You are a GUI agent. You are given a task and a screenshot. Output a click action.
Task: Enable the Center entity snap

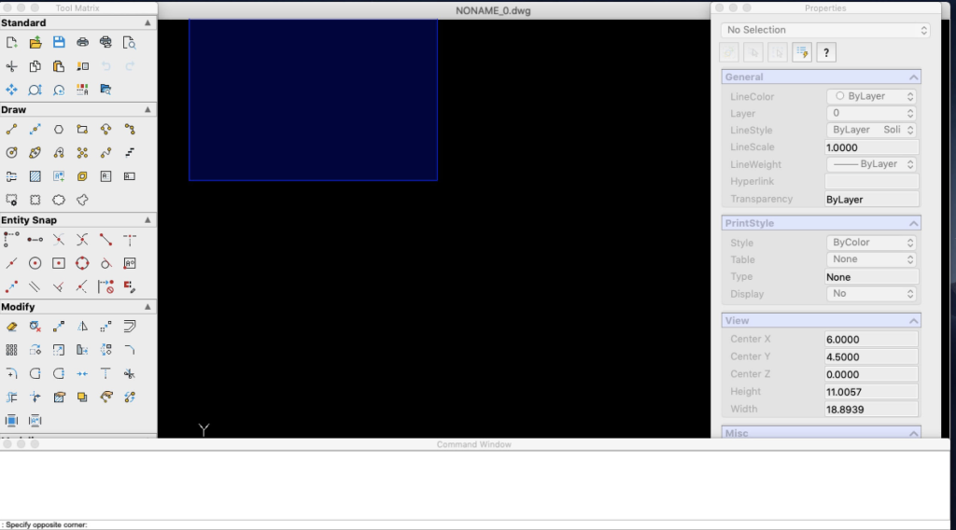tap(35, 263)
